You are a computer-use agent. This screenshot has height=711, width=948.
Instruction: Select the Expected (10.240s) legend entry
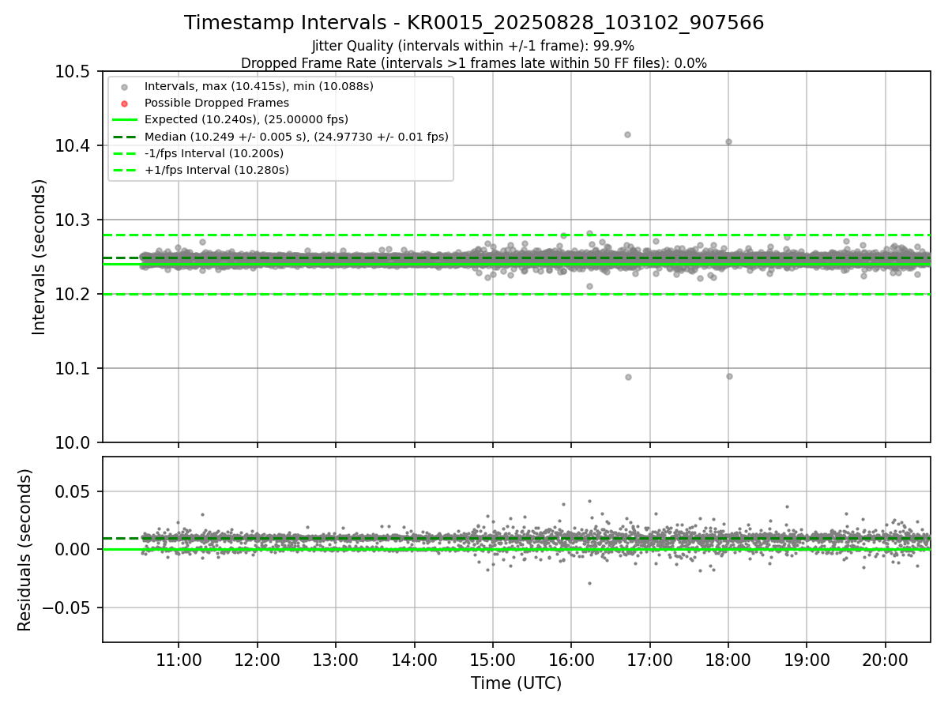246,119
